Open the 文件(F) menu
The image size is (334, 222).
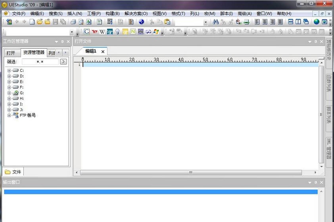[19, 13]
